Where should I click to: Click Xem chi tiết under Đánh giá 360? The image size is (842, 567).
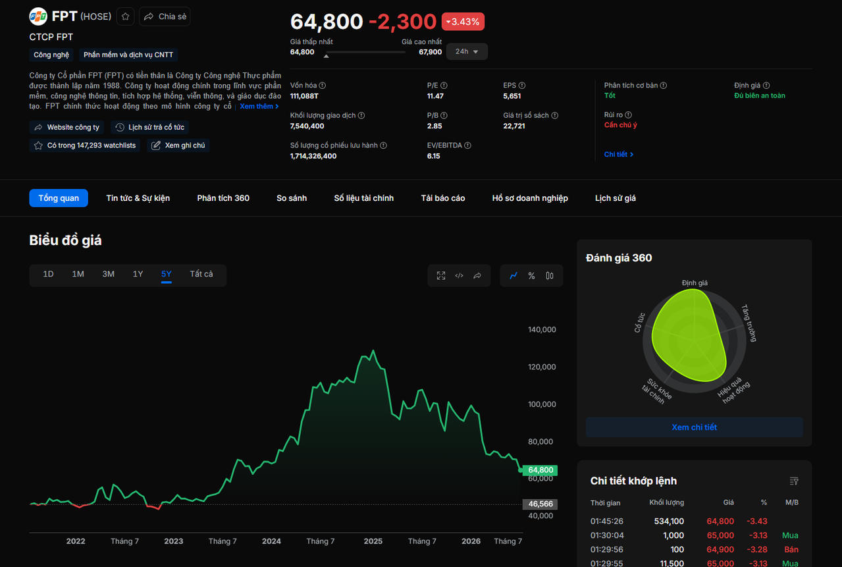point(695,427)
